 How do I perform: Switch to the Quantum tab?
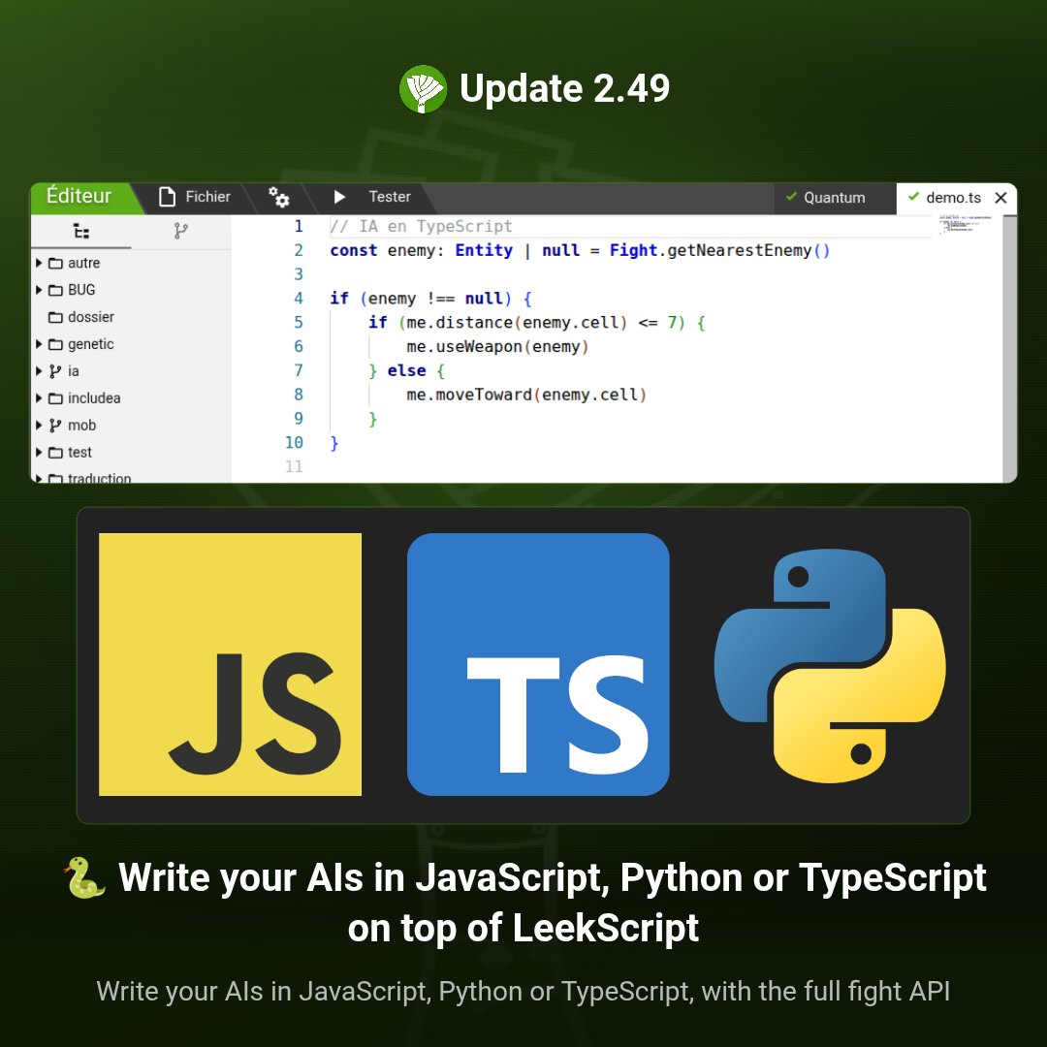834,198
